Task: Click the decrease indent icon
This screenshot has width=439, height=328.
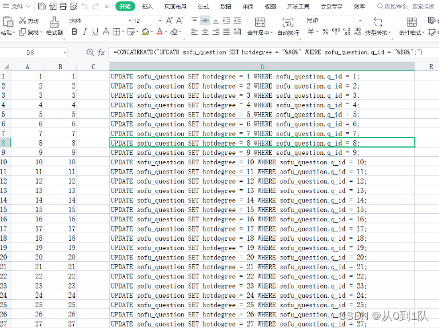Action: click(x=226, y=20)
